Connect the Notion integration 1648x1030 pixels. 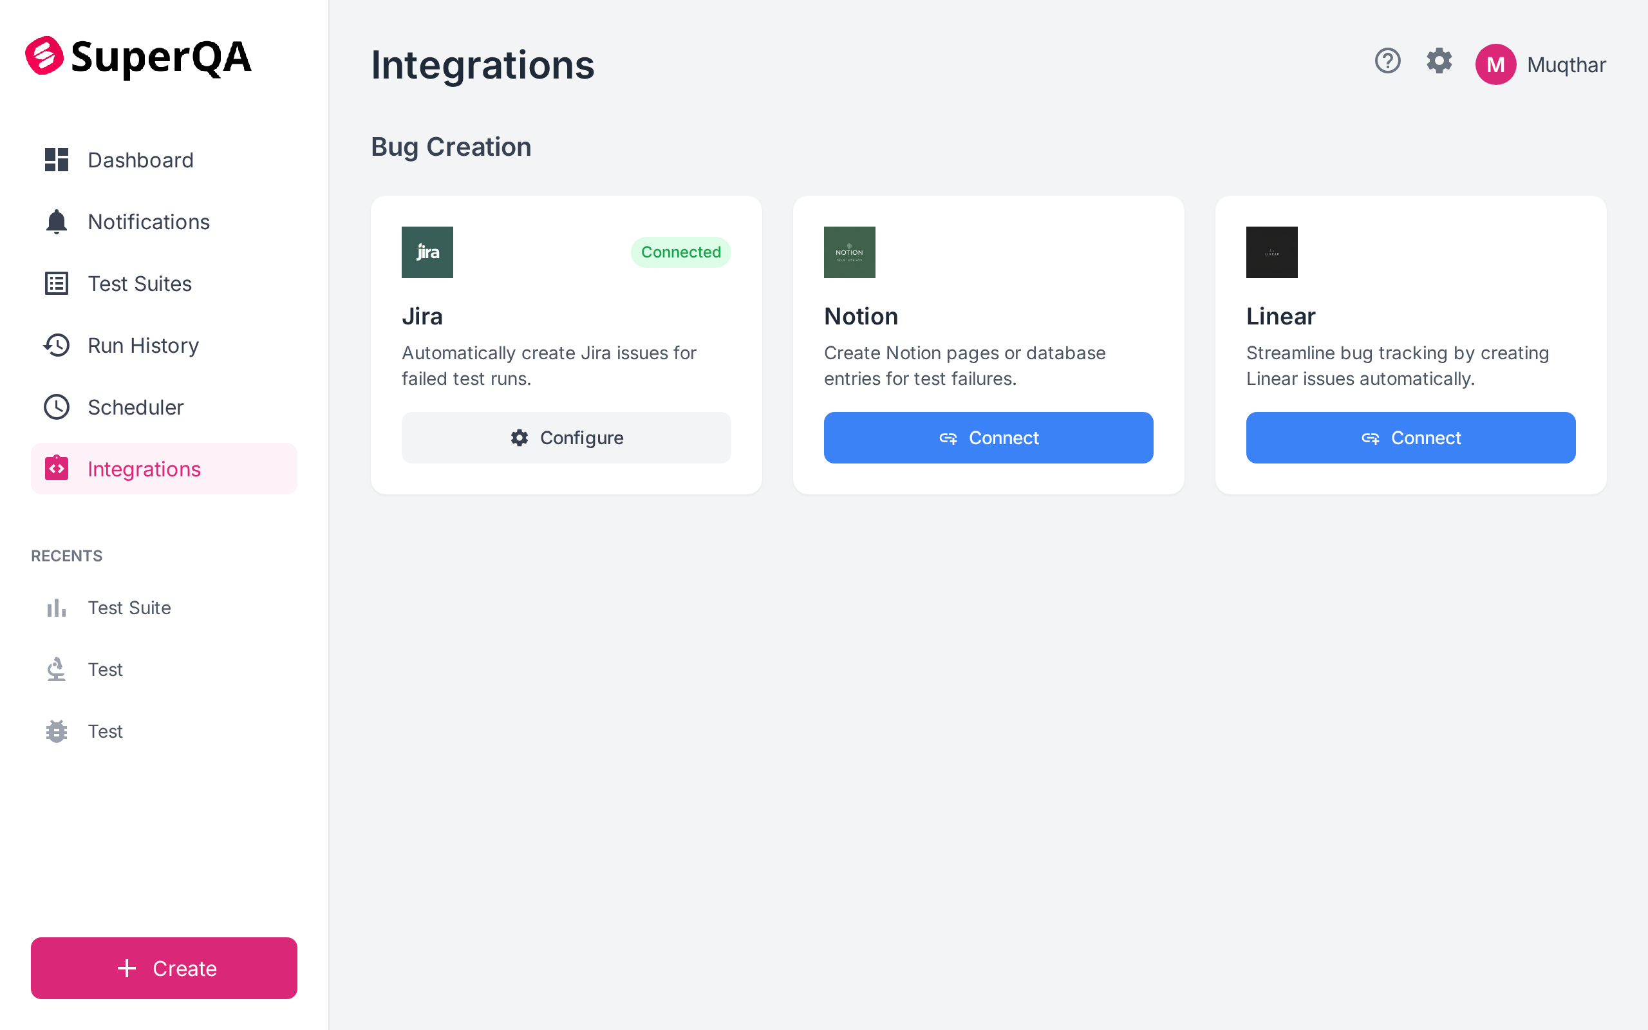[x=988, y=437]
